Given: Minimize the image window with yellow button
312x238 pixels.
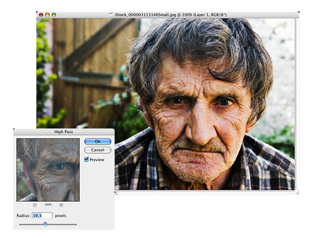Looking at the screenshot, I should click(x=47, y=15).
